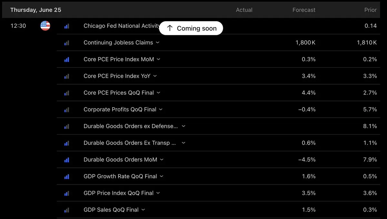The width and height of the screenshot is (387, 219).
Task: Open the GDP Sales QoQ Final event
Action: pos(111,210)
